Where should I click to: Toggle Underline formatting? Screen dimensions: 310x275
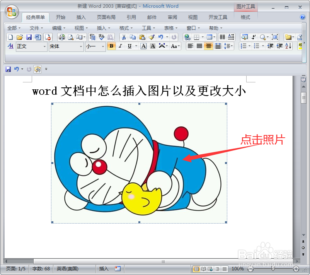click(129, 46)
